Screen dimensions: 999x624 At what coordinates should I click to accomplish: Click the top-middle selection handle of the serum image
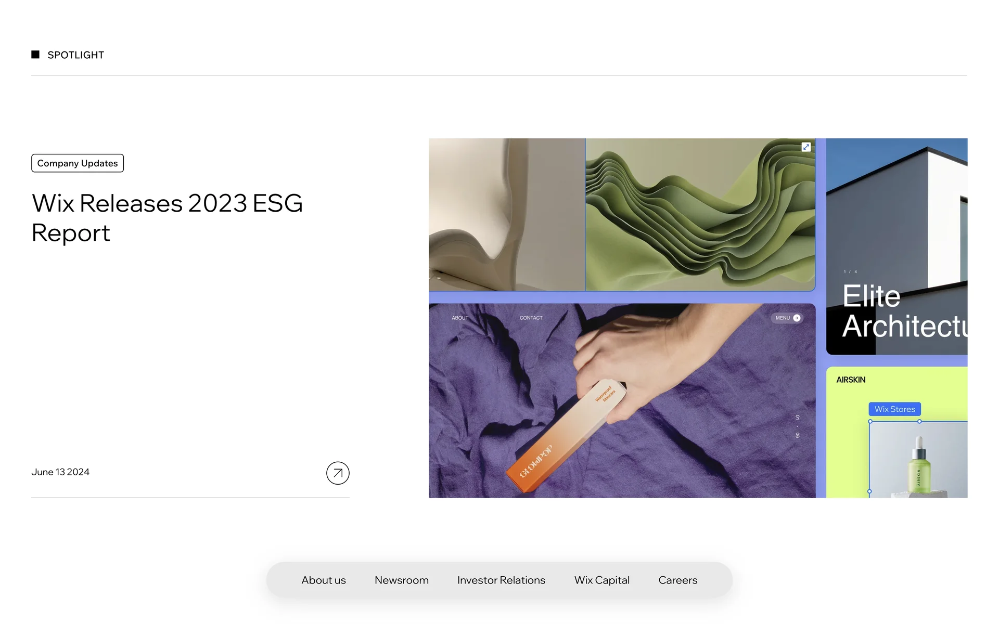pyautogui.click(x=919, y=422)
